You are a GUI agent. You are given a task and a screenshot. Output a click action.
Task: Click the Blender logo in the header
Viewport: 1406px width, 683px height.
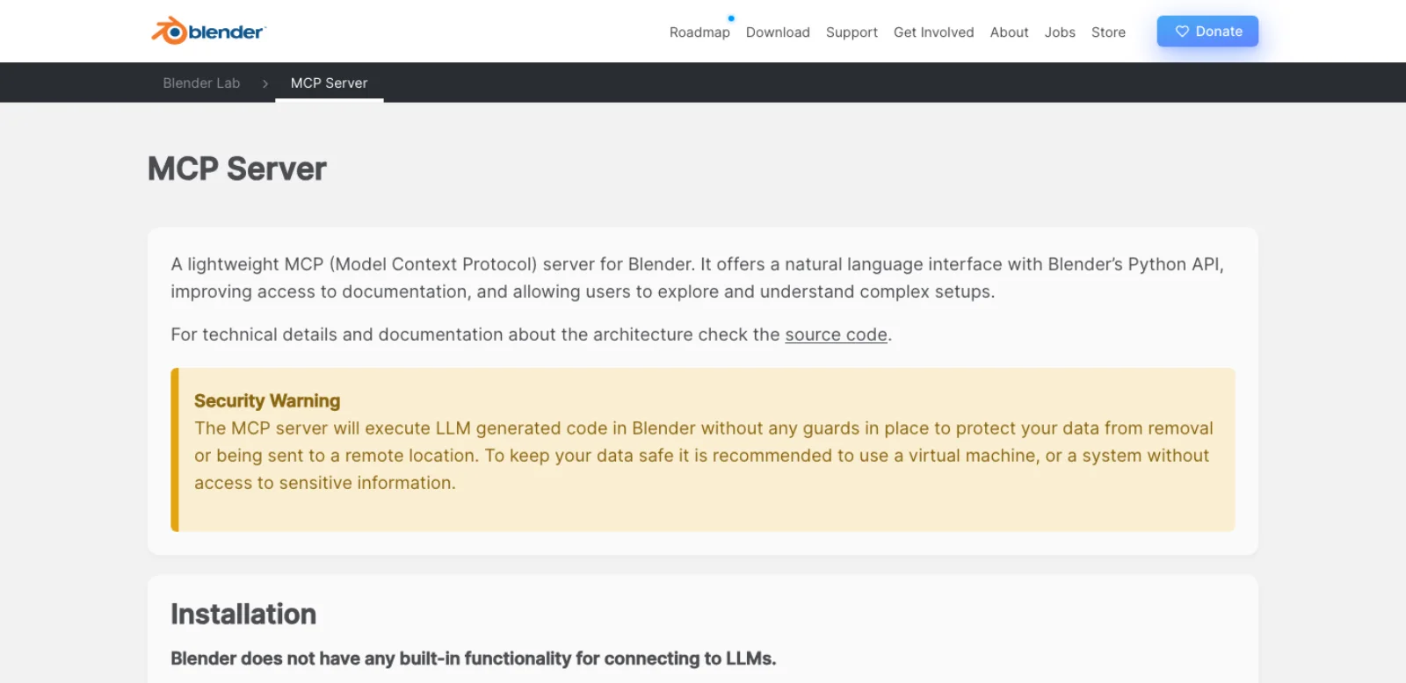pyautogui.click(x=208, y=31)
